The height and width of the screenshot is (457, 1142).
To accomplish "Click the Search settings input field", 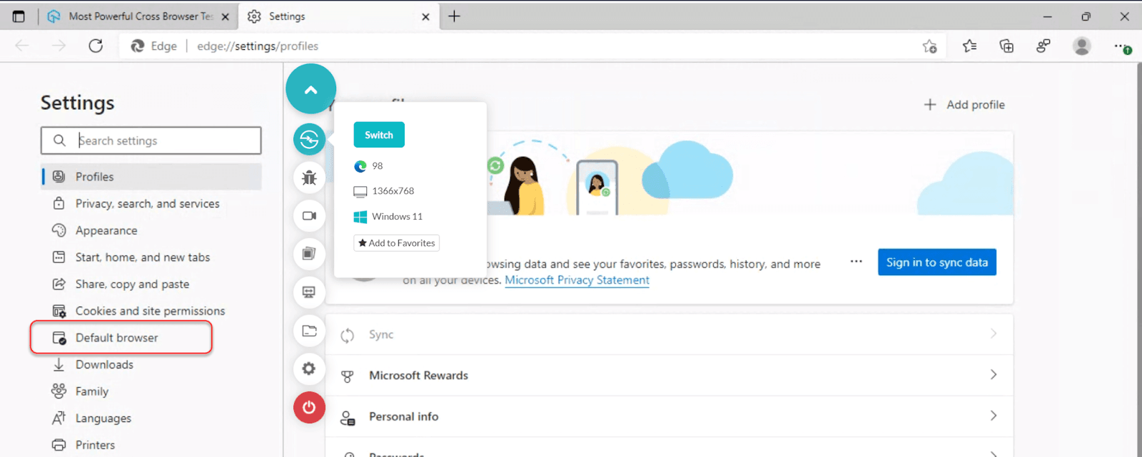I will [151, 140].
